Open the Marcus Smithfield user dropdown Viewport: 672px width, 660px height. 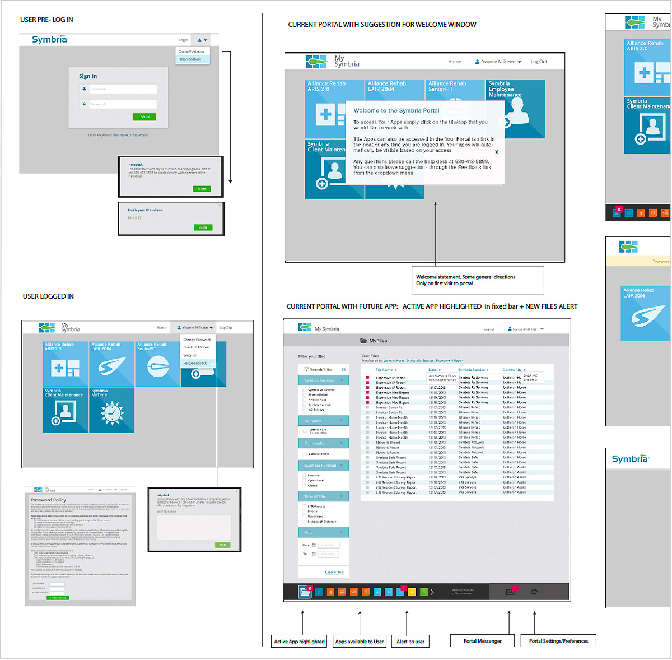pos(526,329)
